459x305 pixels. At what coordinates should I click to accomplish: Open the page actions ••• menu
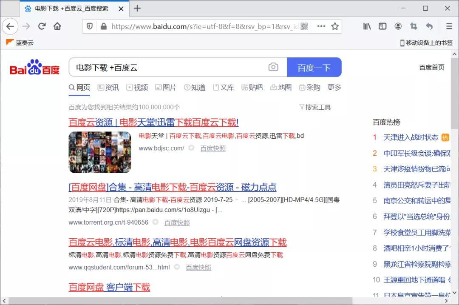321,26
